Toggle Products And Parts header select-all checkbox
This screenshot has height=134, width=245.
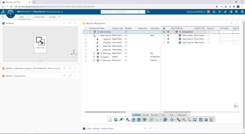[86, 28]
